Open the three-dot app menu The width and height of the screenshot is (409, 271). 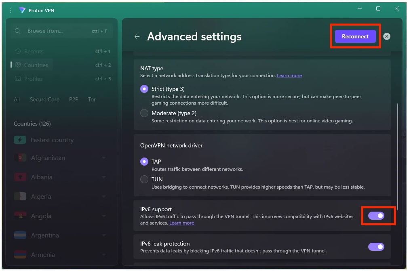pos(11,10)
